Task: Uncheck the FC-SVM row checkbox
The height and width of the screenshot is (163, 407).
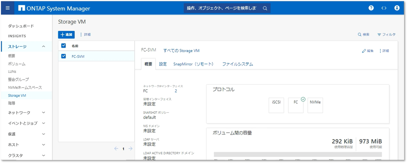Action: coord(63,56)
